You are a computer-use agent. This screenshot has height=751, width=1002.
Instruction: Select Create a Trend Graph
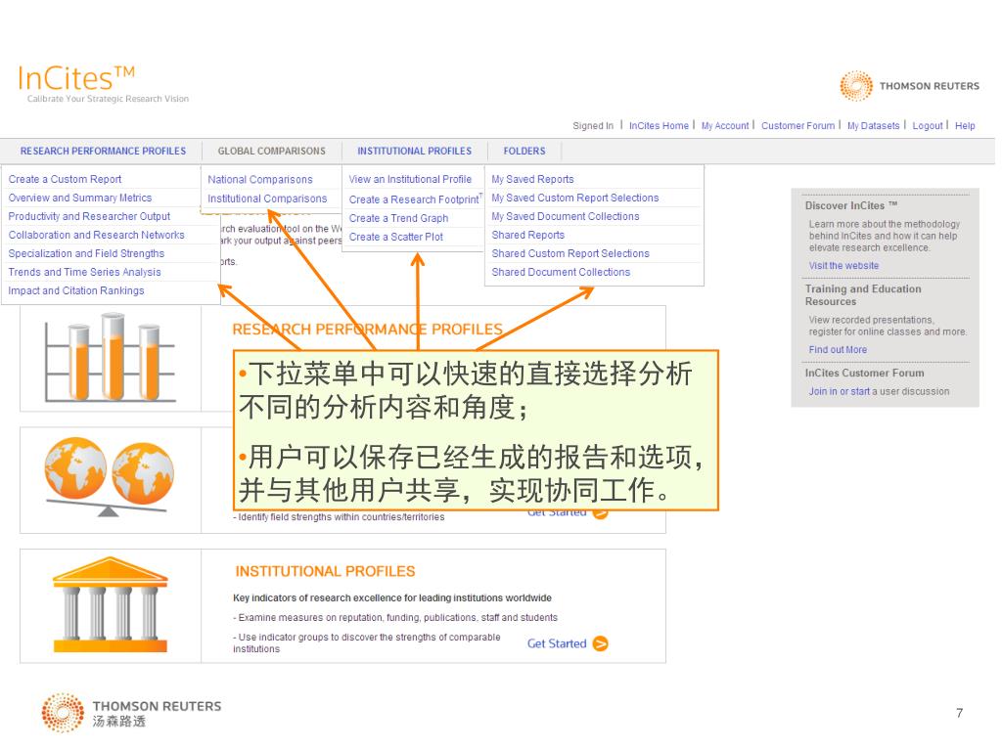(398, 218)
